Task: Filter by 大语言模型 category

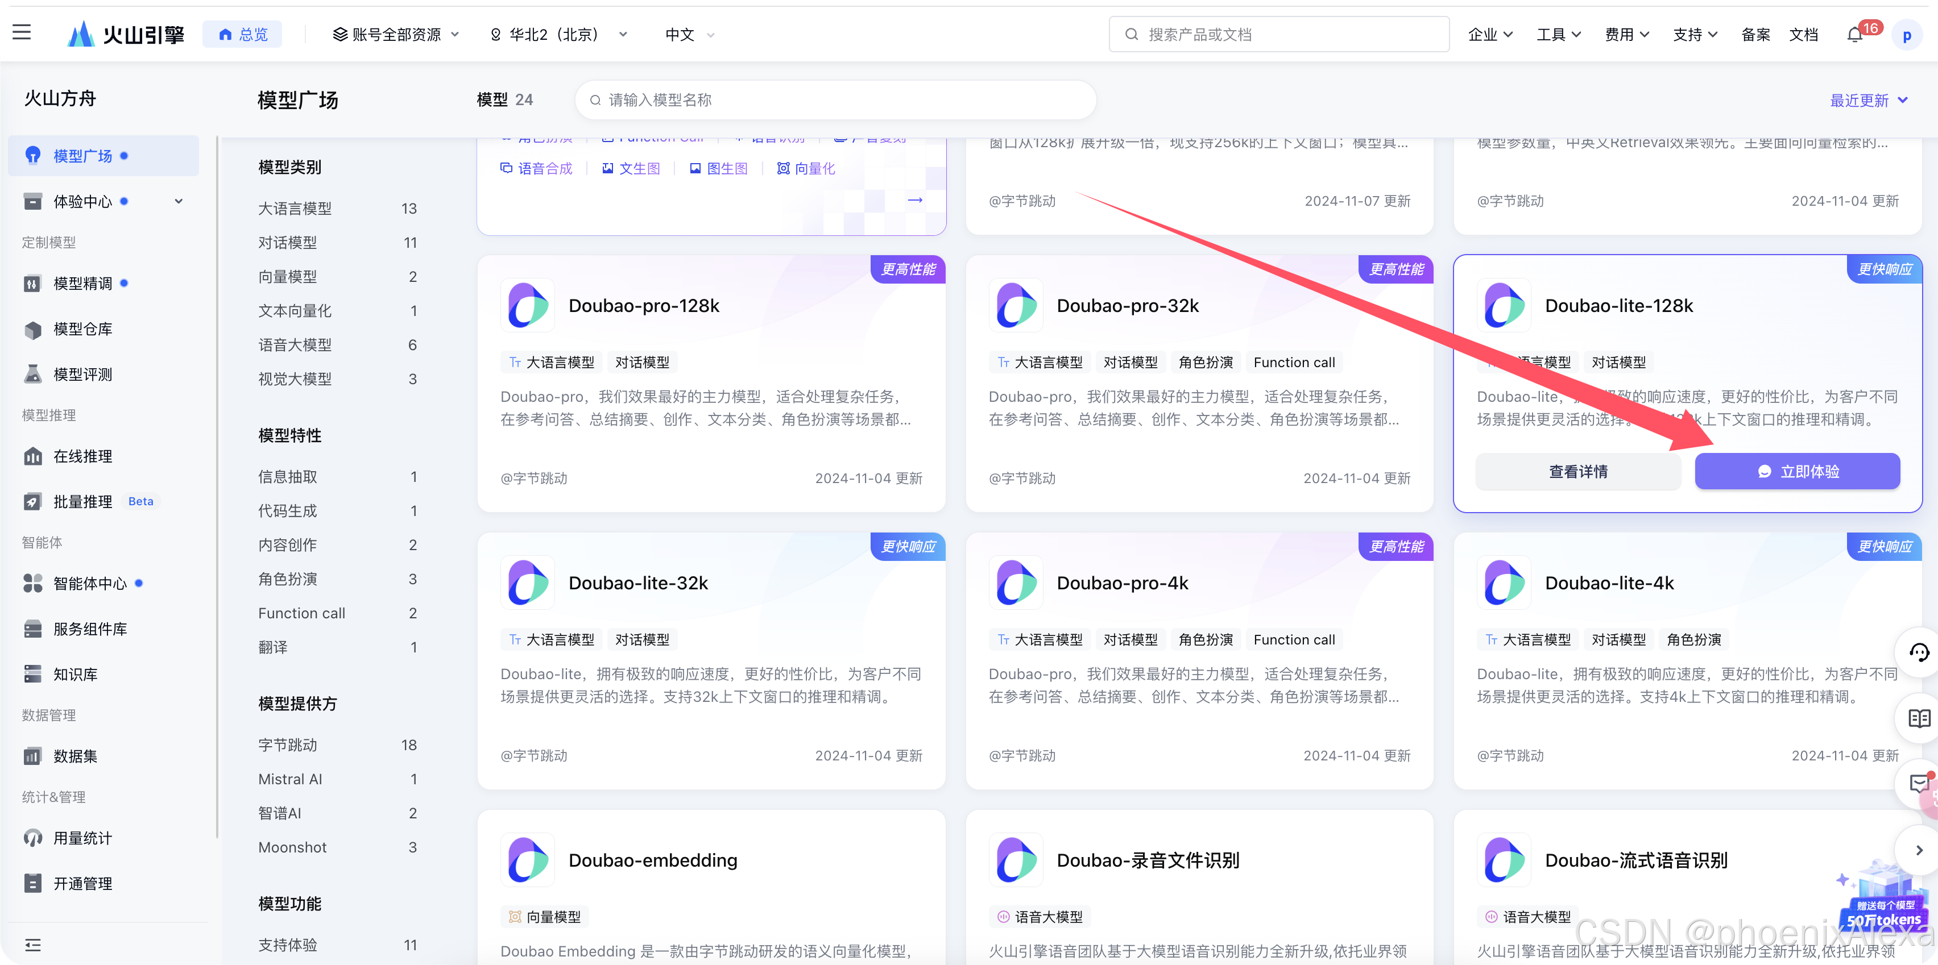Action: [x=294, y=209]
